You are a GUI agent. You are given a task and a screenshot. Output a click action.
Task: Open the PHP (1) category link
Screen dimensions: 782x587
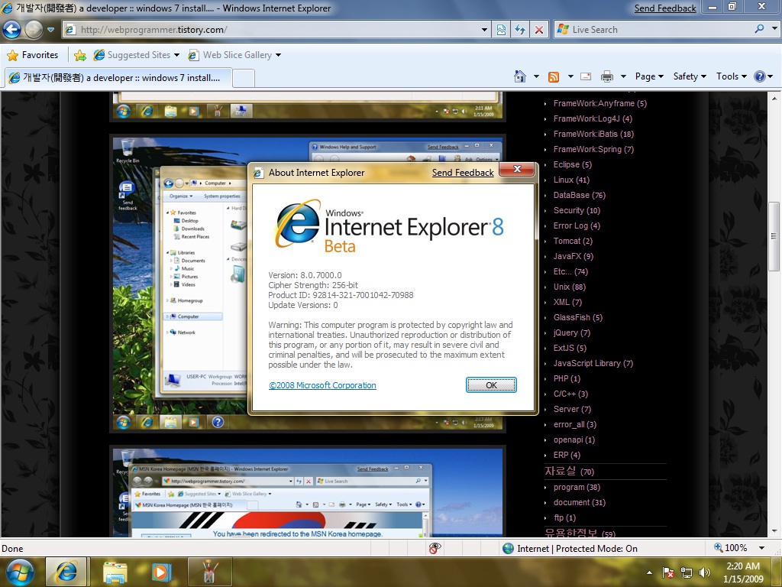click(x=567, y=378)
